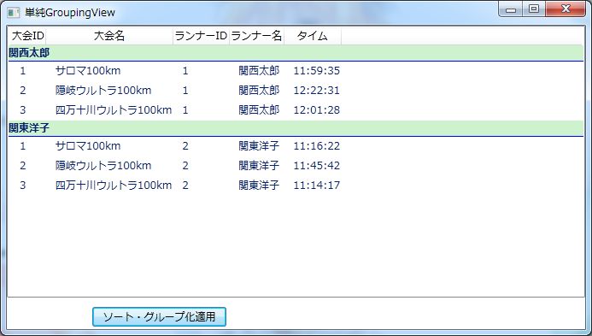Click the 大会名 column header
Screen dimensions: 592x336
coord(109,36)
